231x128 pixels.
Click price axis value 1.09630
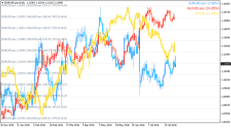point(226,88)
